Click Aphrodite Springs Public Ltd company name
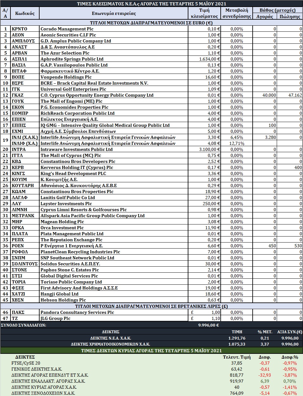This screenshot has height=396, width=303. click(72, 59)
